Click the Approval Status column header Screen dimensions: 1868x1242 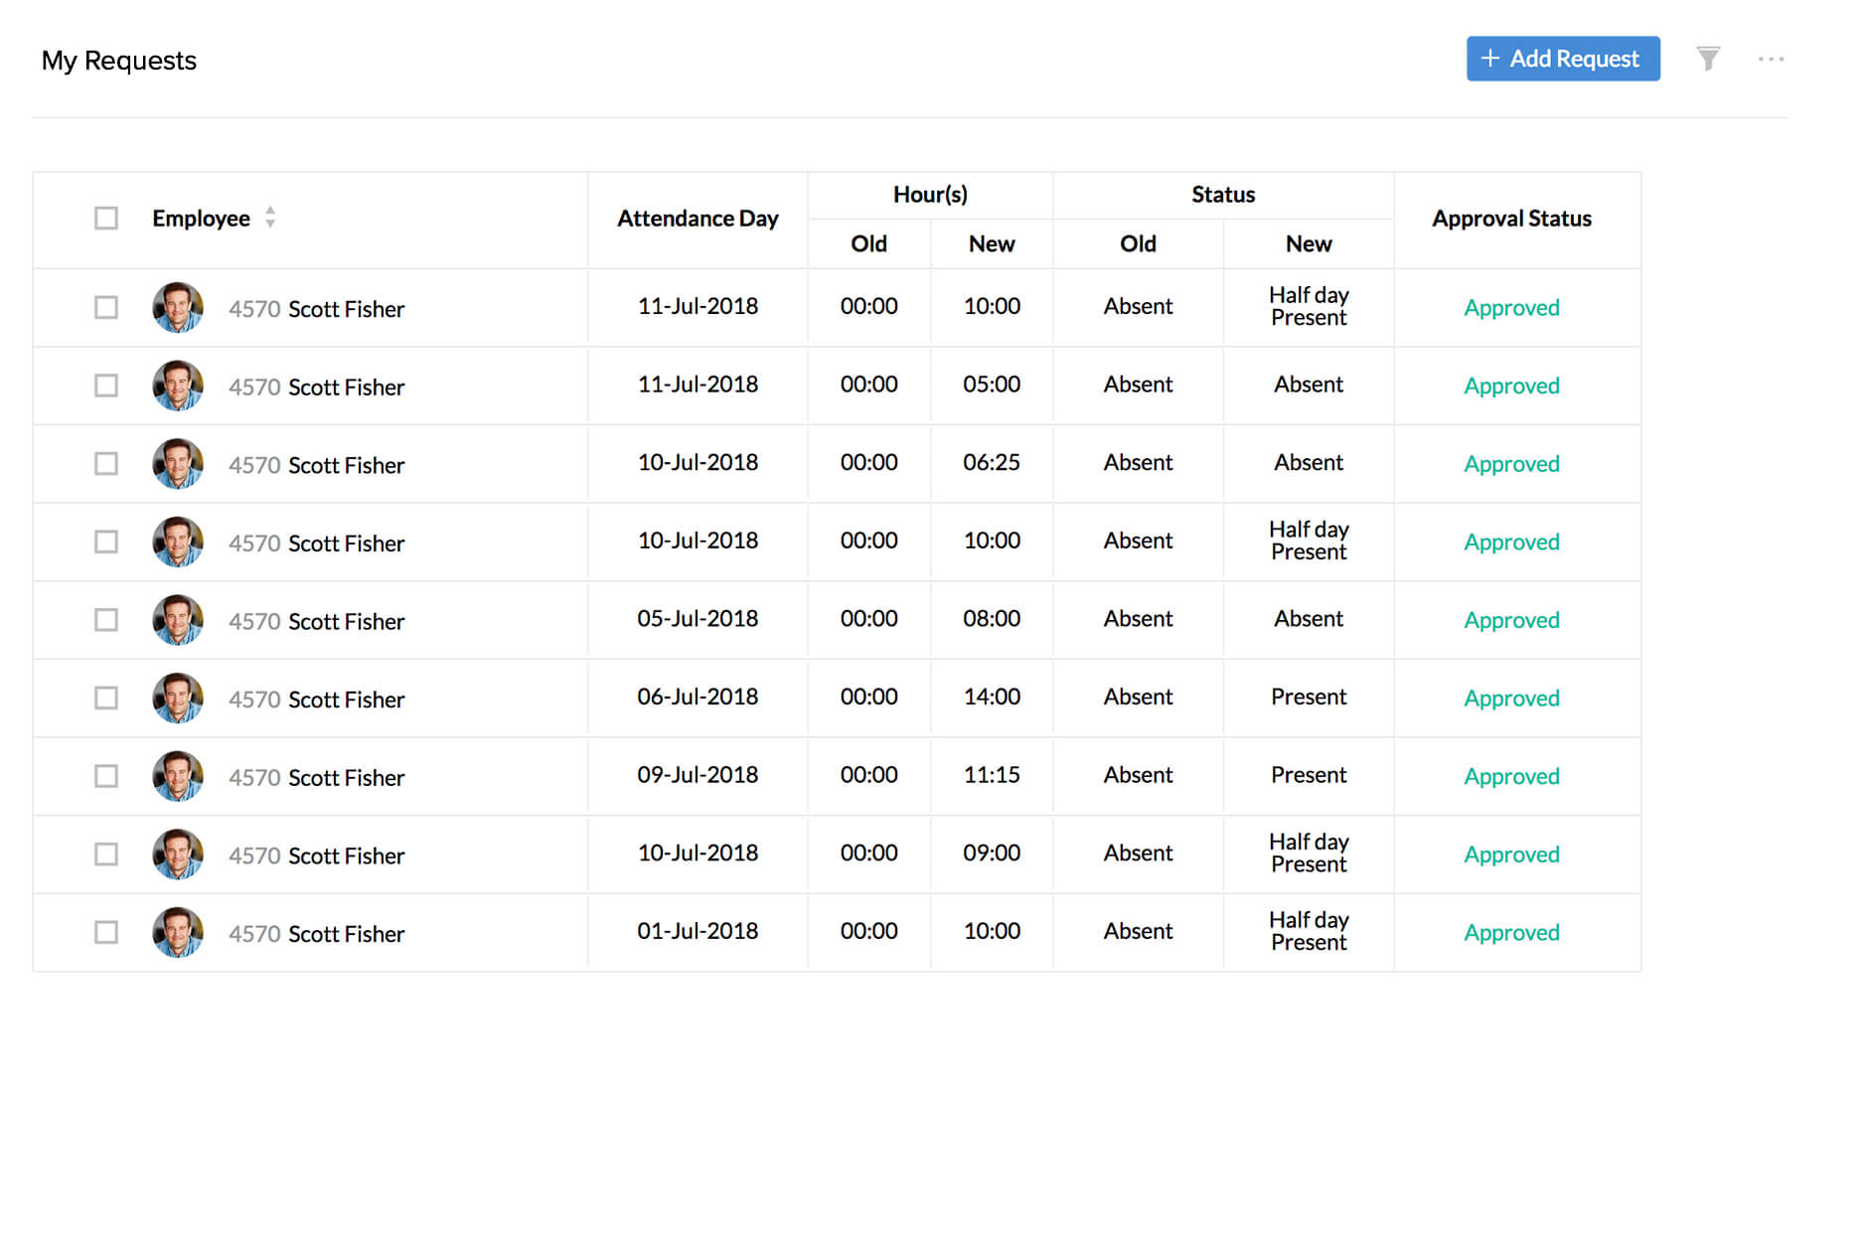[1511, 218]
